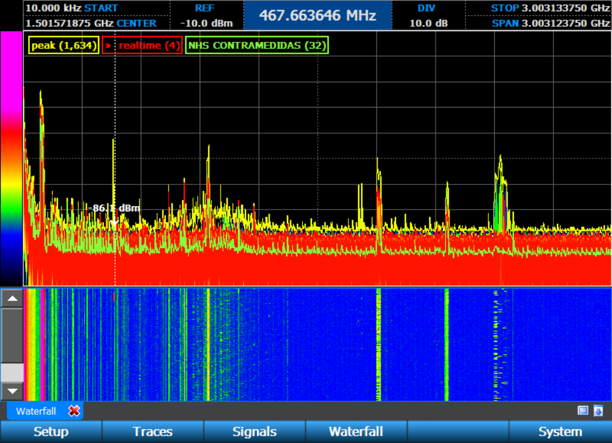
Task: Click the 1.501571875 GHz CENTER frequency field
Action: pyautogui.click(x=96, y=23)
